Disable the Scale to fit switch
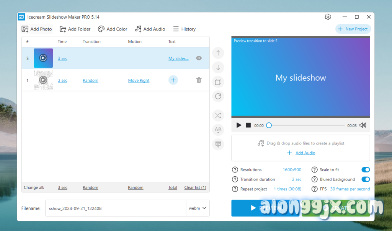 pyautogui.click(x=365, y=169)
